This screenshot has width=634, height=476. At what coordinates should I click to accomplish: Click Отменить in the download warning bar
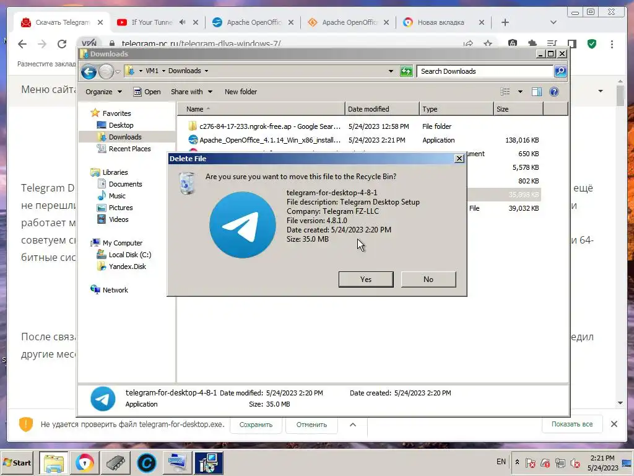coord(311,425)
